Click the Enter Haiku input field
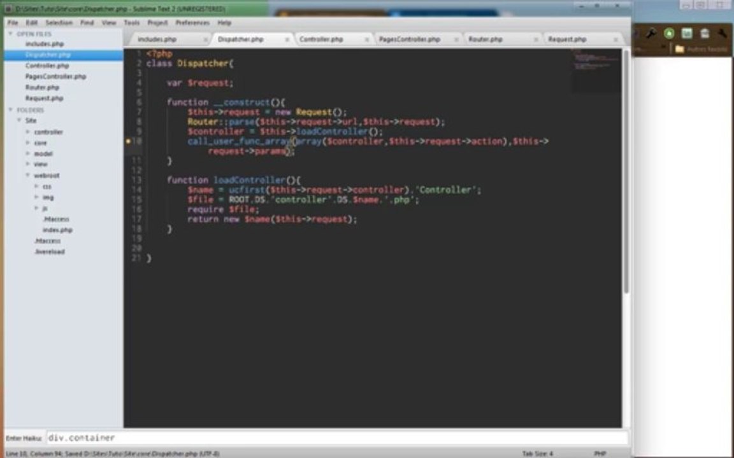This screenshot has width=734, height=458. coord(337,438)
